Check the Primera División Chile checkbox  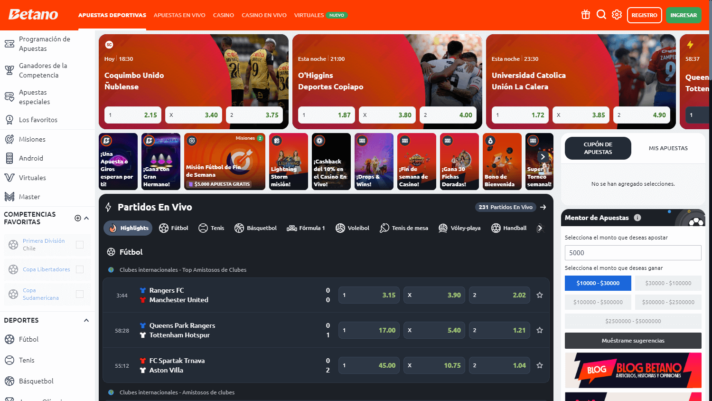[x=80, y=245]
